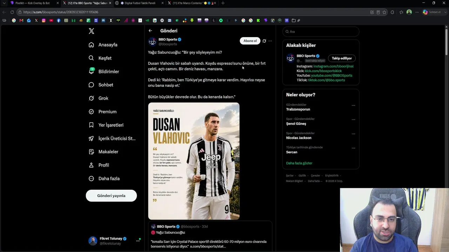
Task: Open Profil in the sidebar
Action: click(x=99, y=165)
